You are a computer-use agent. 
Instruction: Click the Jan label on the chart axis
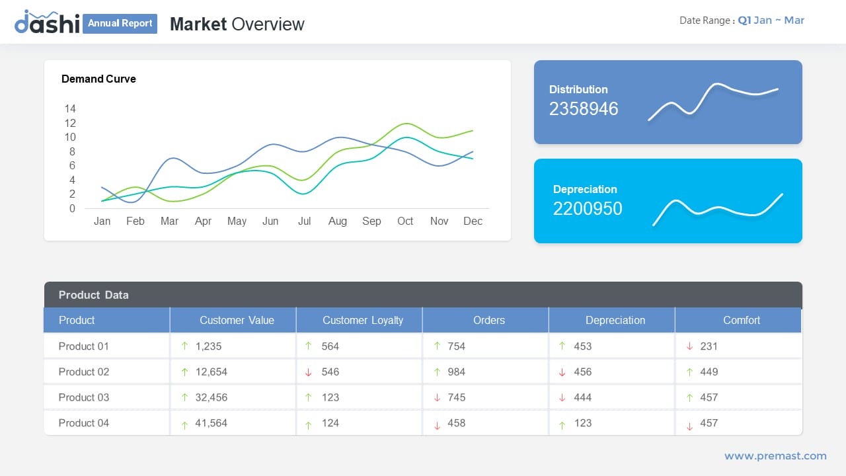point(102,221)
